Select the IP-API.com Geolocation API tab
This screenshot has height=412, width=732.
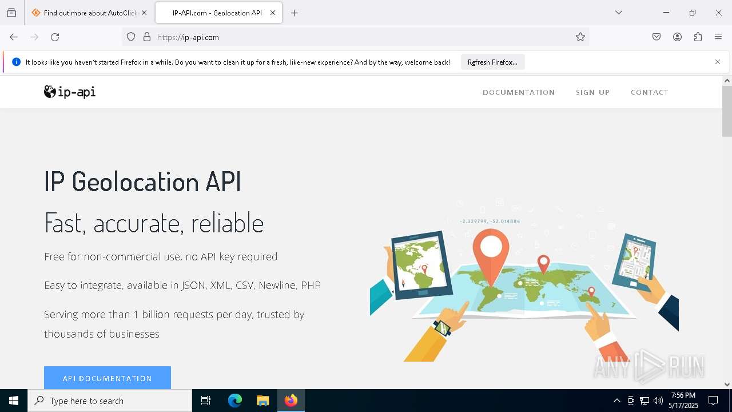218,13
